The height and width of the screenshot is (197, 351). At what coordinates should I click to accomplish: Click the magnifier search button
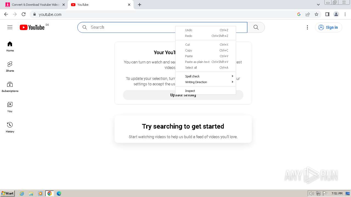pos(256,27)
